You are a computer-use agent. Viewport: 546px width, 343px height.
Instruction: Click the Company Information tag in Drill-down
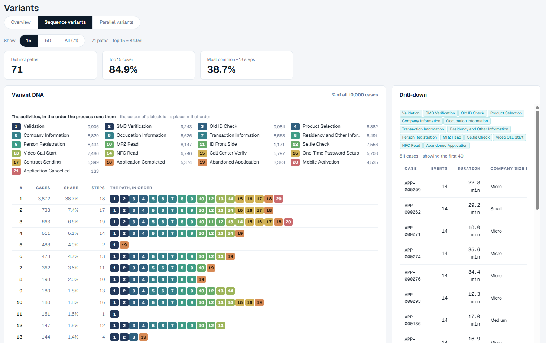[421, 121]
